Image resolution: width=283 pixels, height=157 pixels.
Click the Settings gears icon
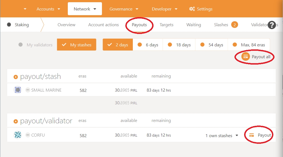click(192, 9)
